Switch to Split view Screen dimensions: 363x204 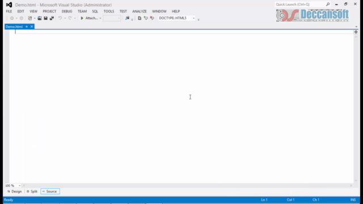click(x=32, y=192)
